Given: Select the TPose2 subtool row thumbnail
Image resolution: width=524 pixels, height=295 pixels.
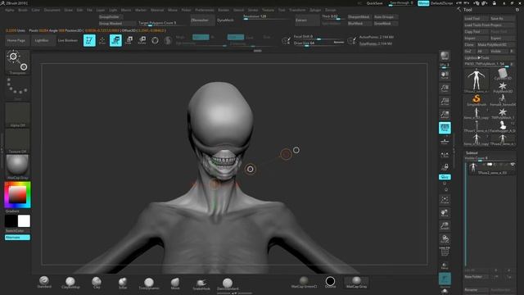Looking at the screenshot, I should coord(473,167).
